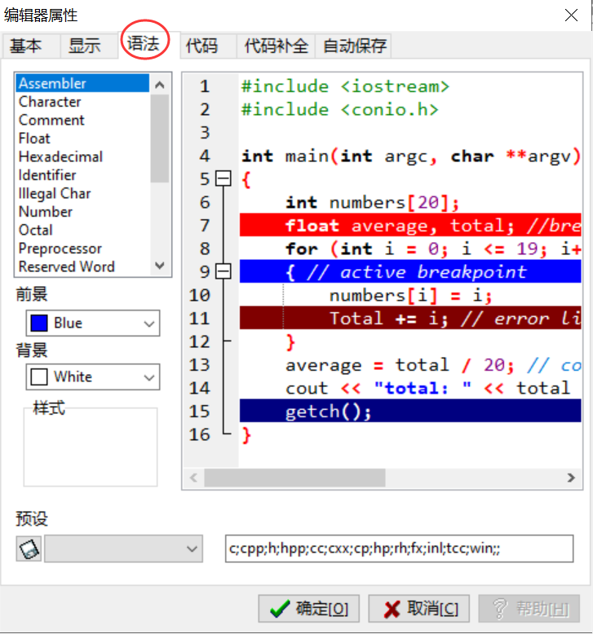Open the 代码补全 tab
This screenshot has height=634, width=593.
(276, 46)
